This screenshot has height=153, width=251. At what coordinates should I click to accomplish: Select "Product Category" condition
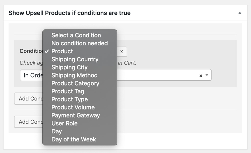tap(75, 83)
